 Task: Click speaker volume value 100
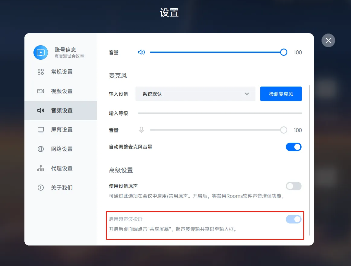298,52
